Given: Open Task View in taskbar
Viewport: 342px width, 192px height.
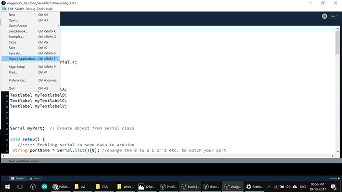Looking at the screenshot, I should coord(20,187).
